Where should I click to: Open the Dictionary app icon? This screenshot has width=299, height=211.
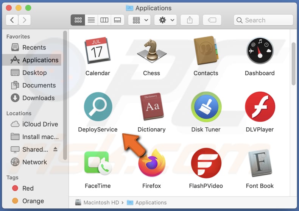(x=151, y=107)
